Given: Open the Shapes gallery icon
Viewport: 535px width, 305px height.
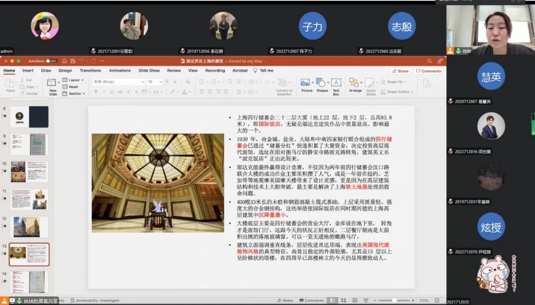Looking at the screenshot, I should pos(320,82).
